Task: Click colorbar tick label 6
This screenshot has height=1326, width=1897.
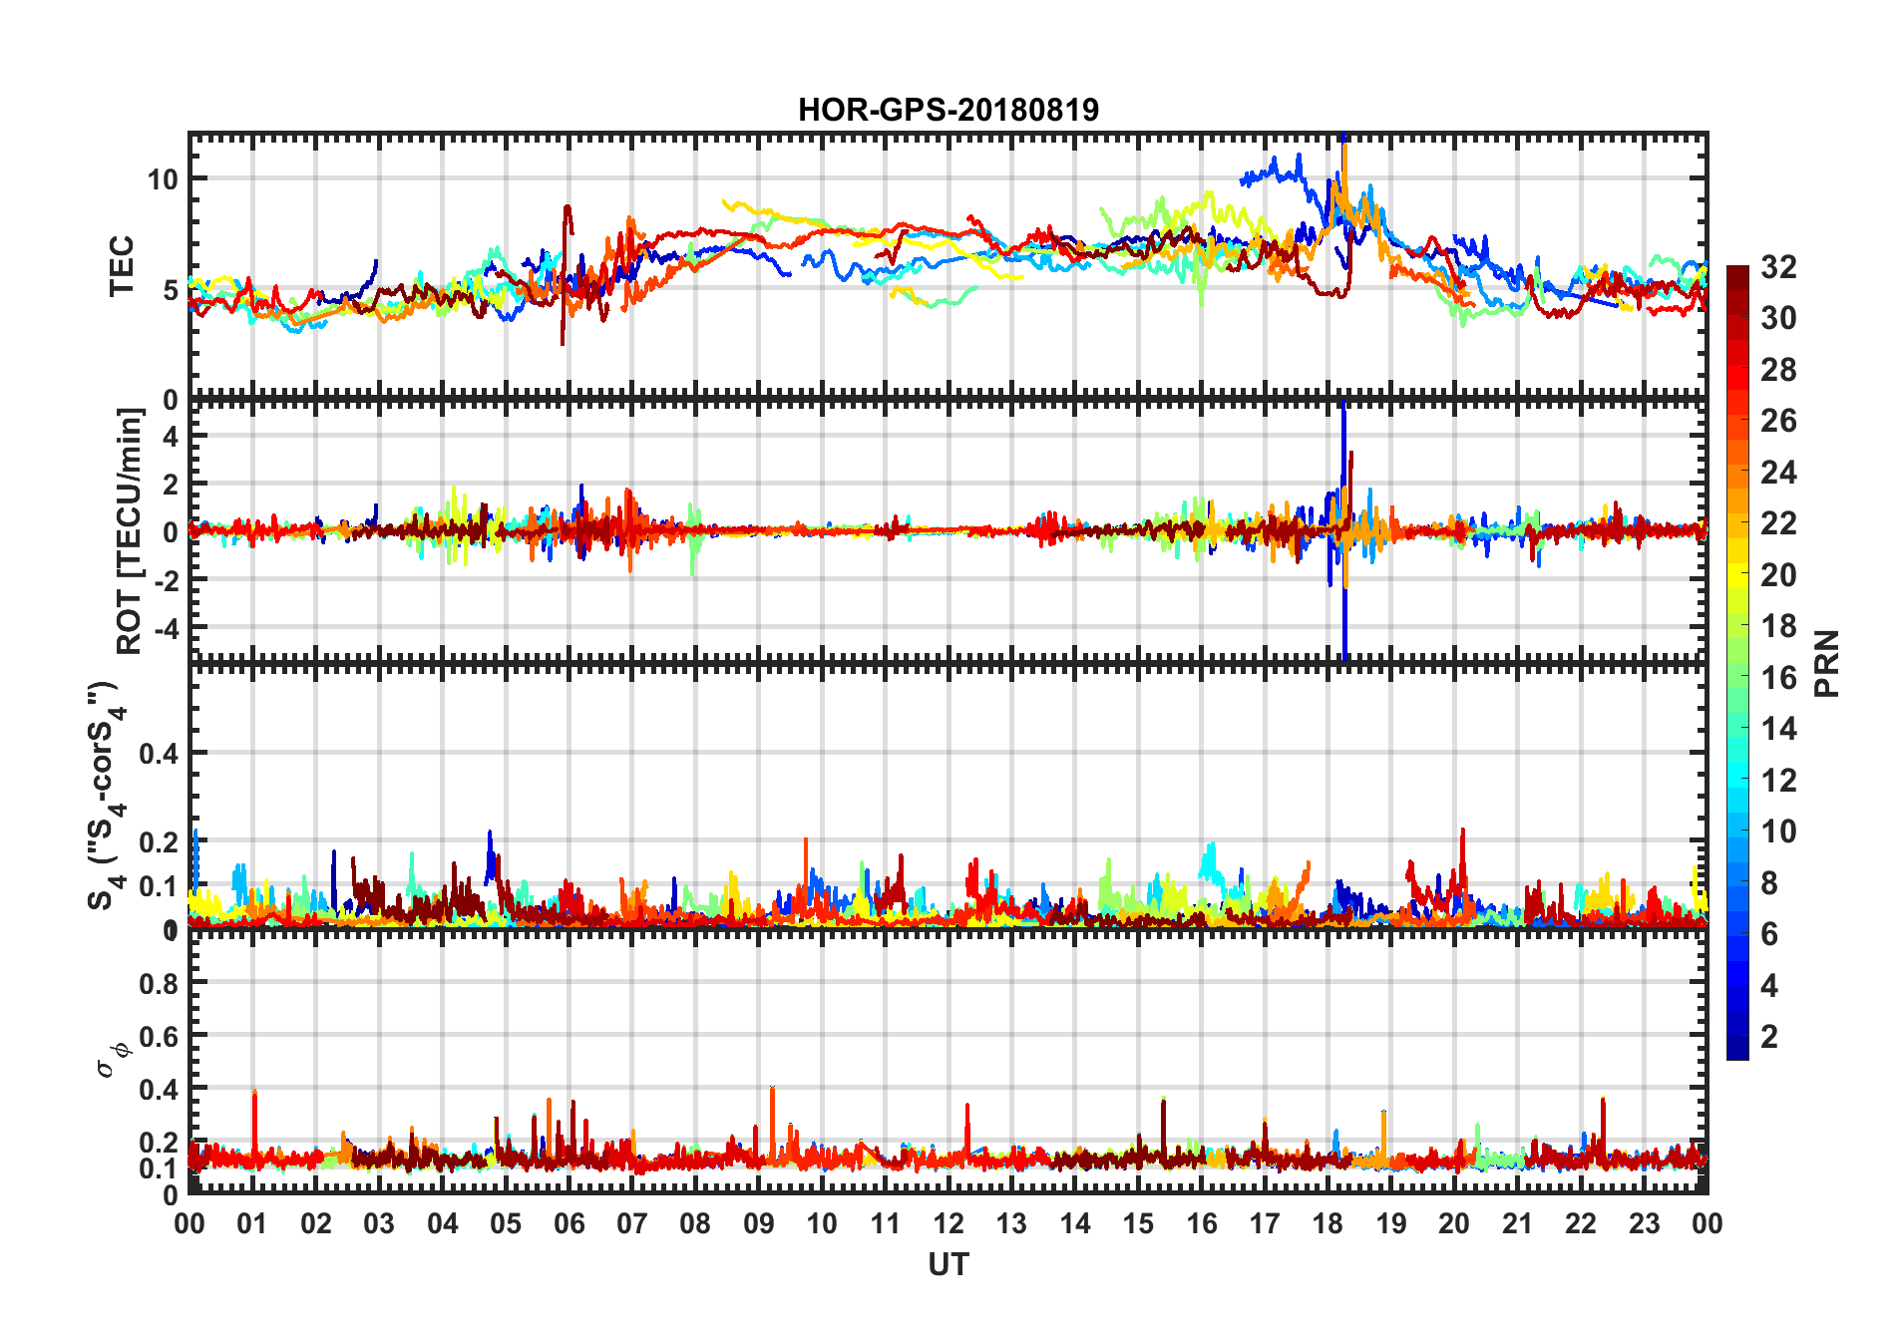Action: click(1769, 934)
